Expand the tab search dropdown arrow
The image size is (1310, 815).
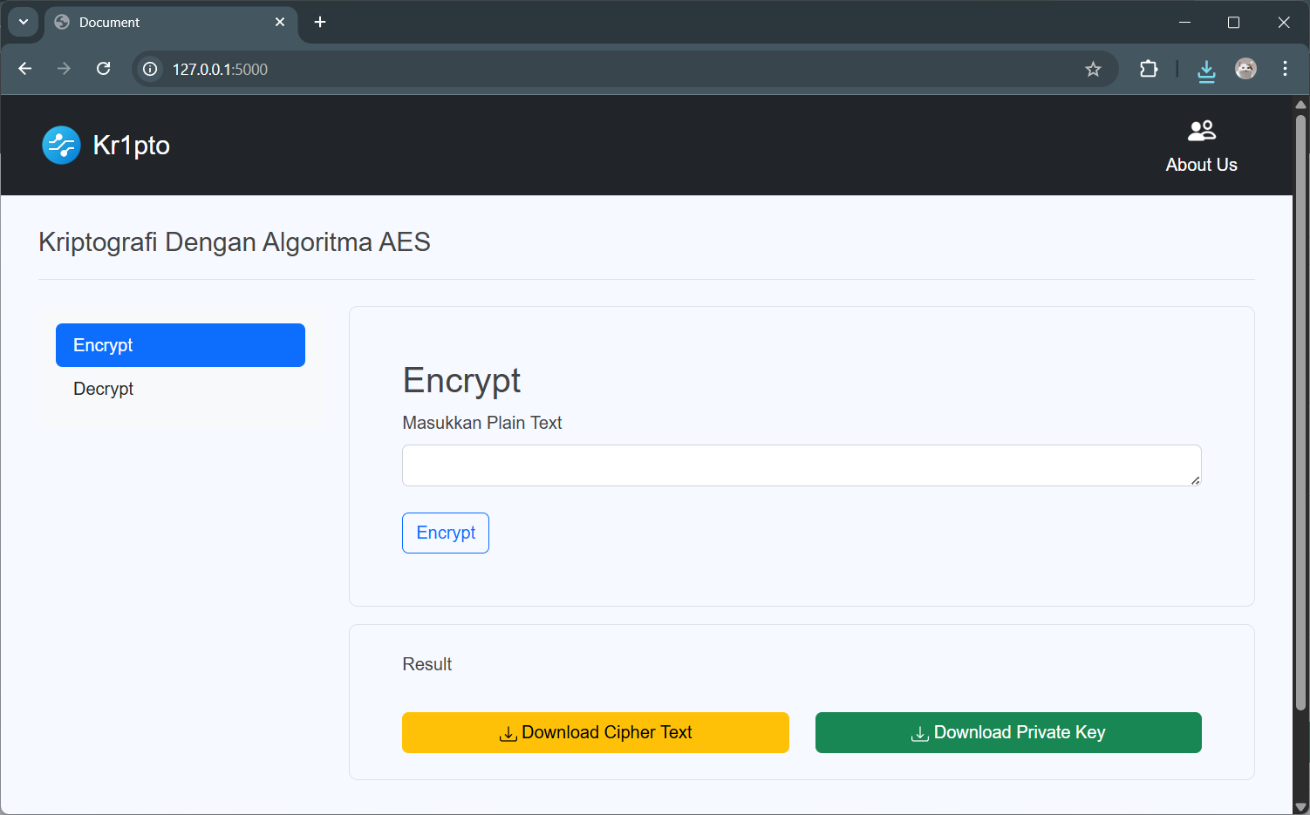[24, 22]
